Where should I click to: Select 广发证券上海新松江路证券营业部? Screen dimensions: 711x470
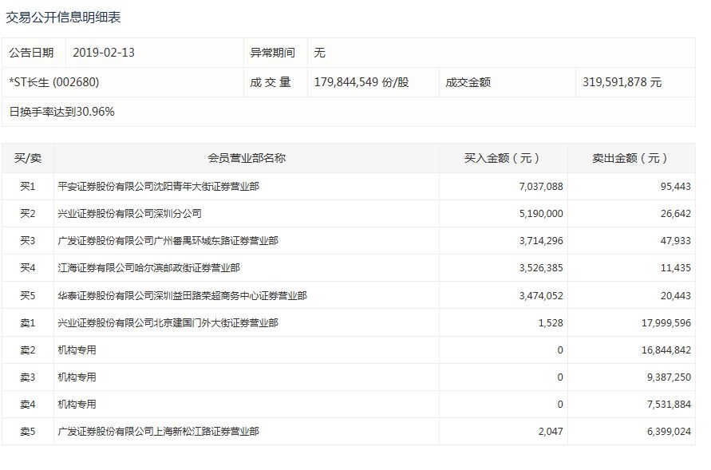click(x=159, y=431)
